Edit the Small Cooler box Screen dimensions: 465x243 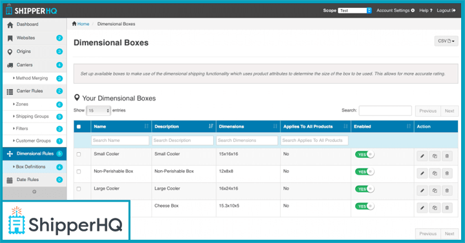pyautogui.click(x=422, y=156)
